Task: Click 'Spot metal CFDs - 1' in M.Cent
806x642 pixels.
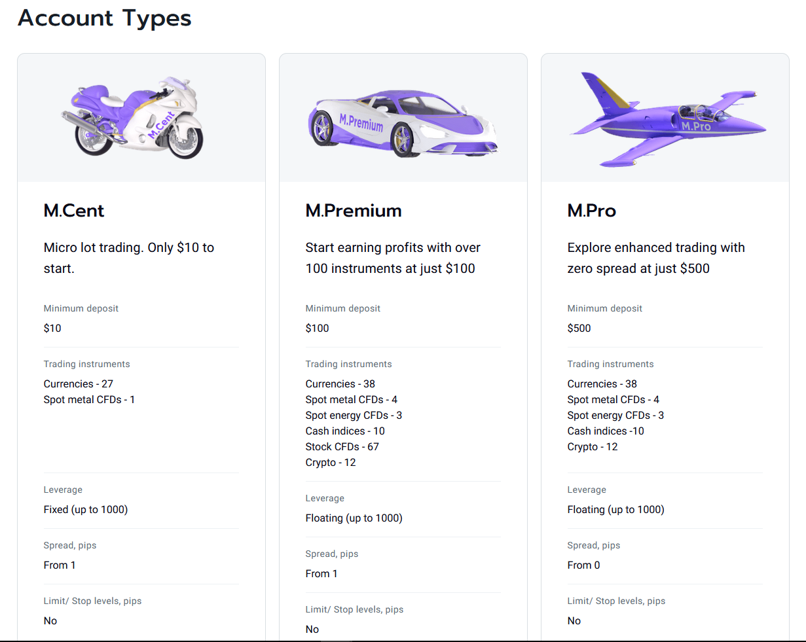Action: [x=89, y=400]
